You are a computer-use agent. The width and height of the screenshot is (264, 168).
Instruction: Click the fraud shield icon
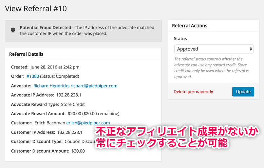click(13, 30)
